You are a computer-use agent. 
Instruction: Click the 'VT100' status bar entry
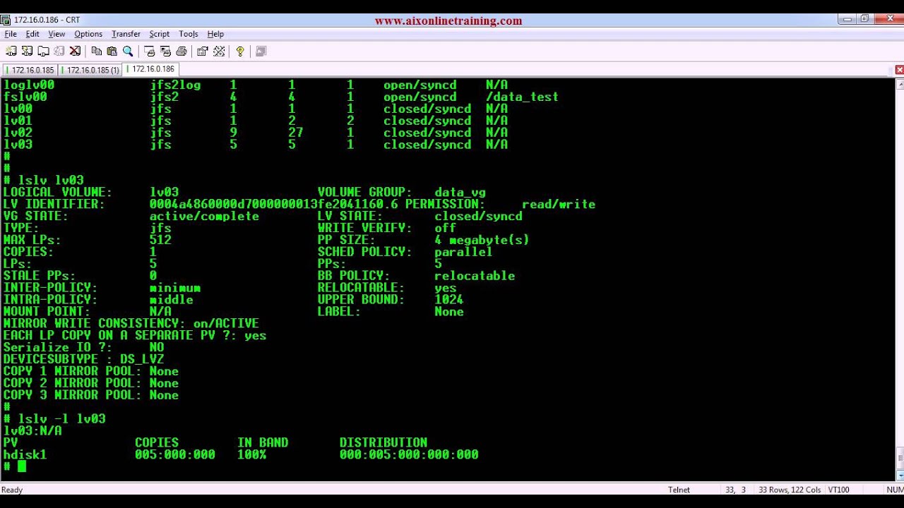tap(838, 490)
